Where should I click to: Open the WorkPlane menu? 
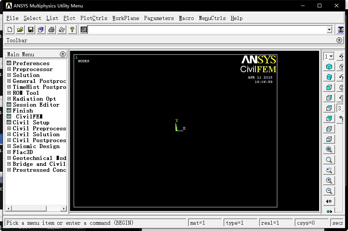[126, 18]
